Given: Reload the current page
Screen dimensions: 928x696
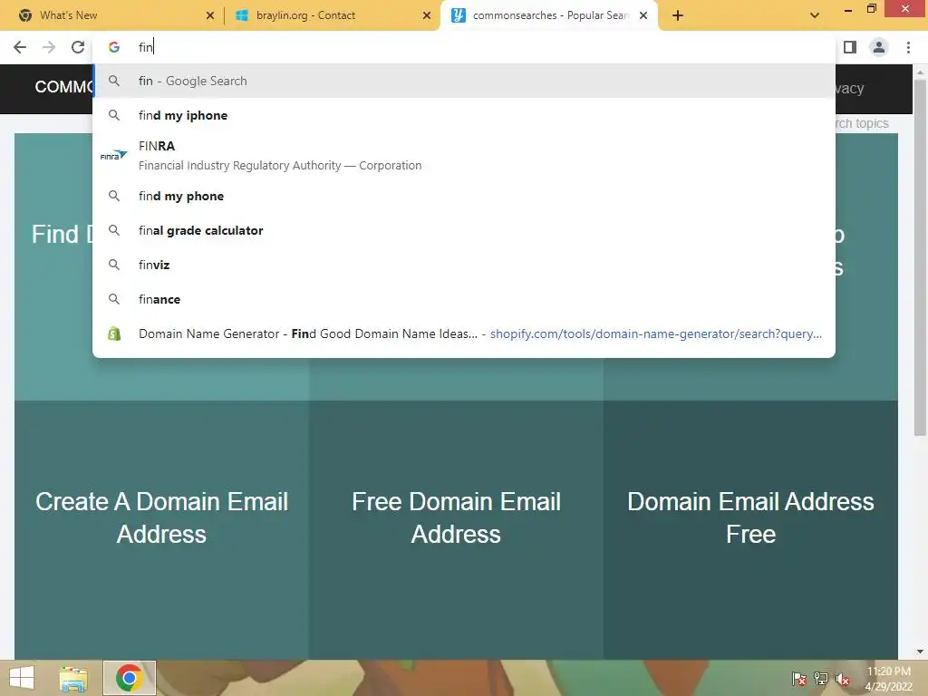Looking at the screenshot, I should click(78, 47).
